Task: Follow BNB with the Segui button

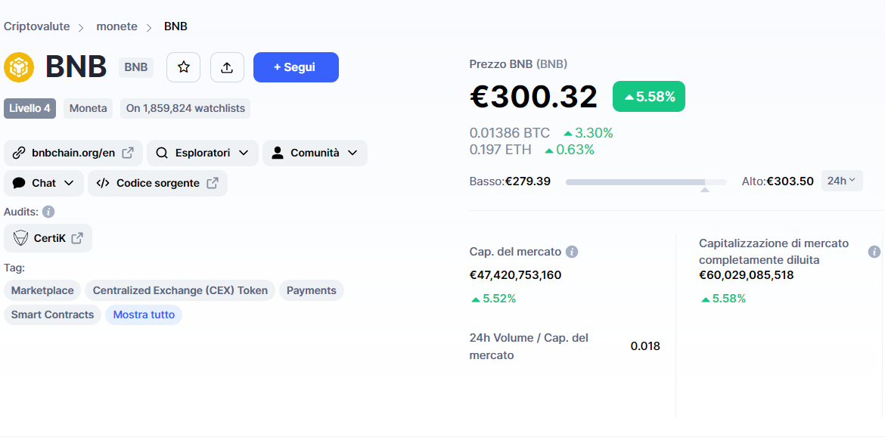Action: [296, 67]
